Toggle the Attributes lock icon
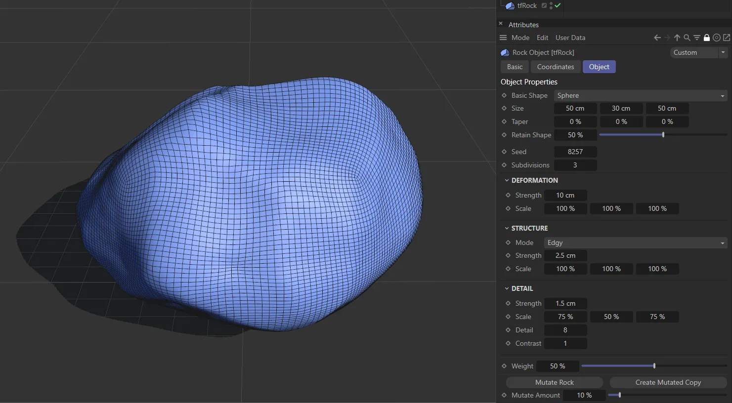 point(707,38)
